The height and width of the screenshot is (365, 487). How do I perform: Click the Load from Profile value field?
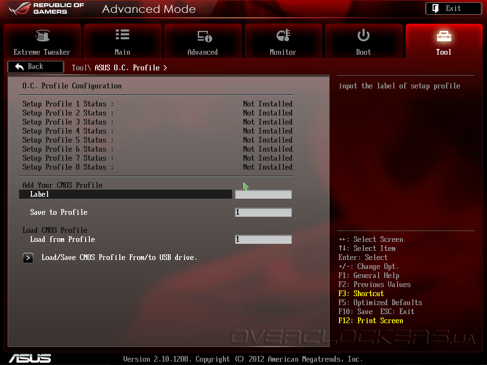point(263,240)
